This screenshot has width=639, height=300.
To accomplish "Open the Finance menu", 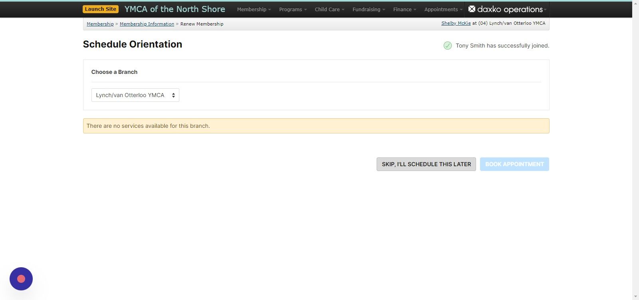I will 405,9.
